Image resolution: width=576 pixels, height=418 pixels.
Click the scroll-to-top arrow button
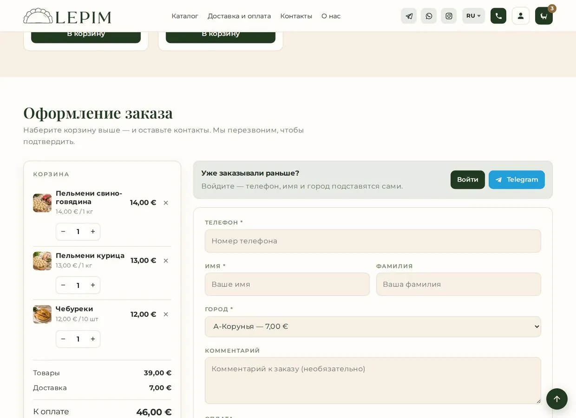click(557, 399)
